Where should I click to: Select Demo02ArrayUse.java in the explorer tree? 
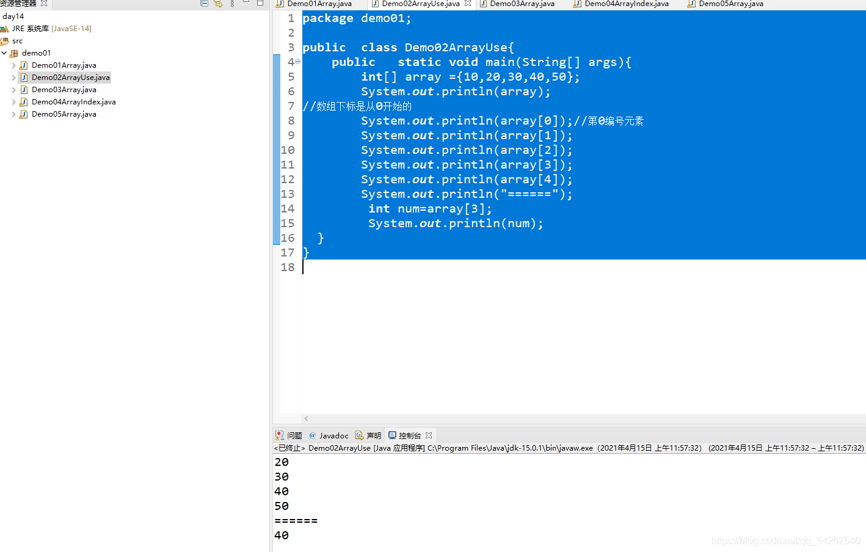(x=71, y=78)
